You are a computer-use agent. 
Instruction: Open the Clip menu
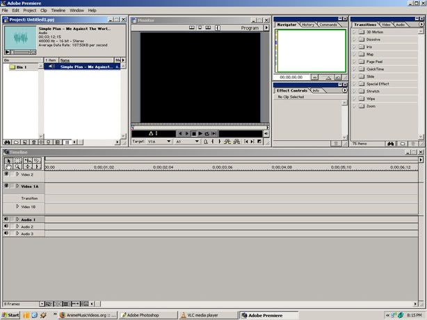pyautogui.click(x=44, y=10)
